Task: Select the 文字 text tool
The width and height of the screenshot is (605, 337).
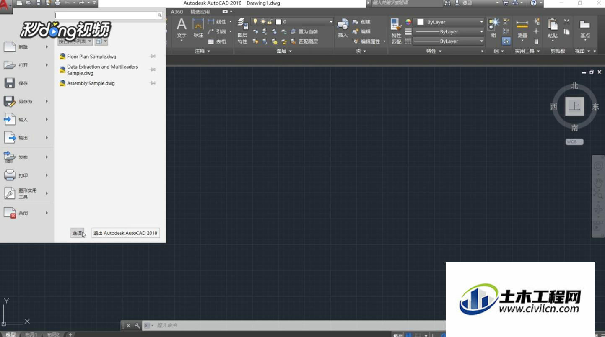Action: [182, 29]
